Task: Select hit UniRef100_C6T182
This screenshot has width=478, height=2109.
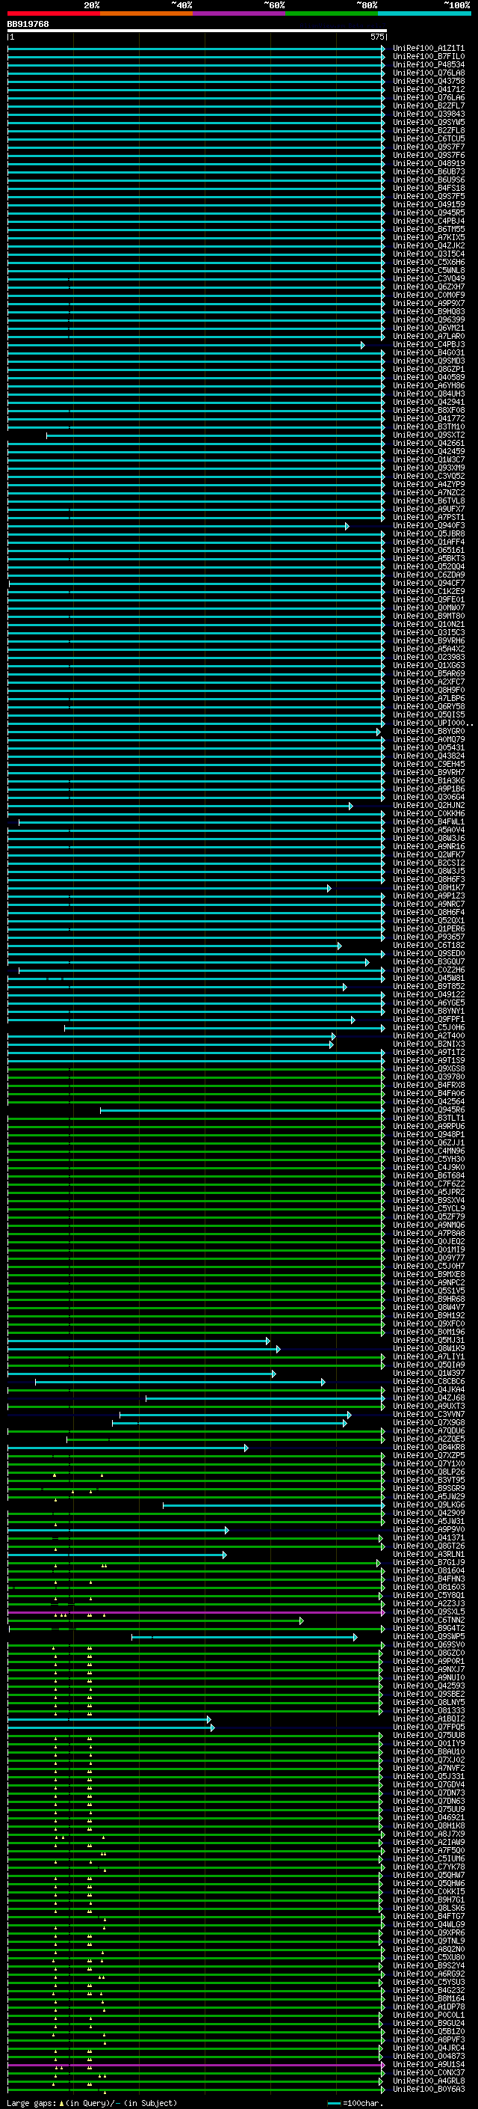Action: pos(428,945)
